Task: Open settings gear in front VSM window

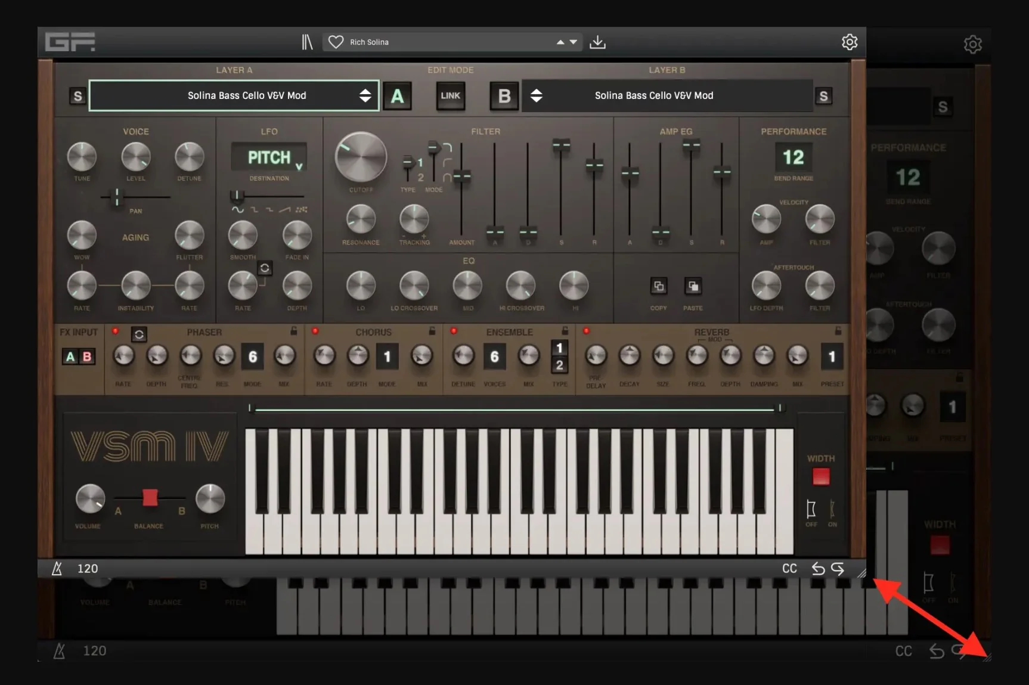Action: (x=850, y=42)
